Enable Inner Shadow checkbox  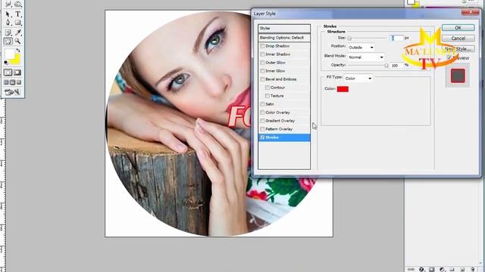point(262,54)
